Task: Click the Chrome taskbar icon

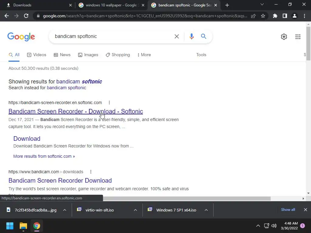Action: pyautogui.click(x=37, y=226)
